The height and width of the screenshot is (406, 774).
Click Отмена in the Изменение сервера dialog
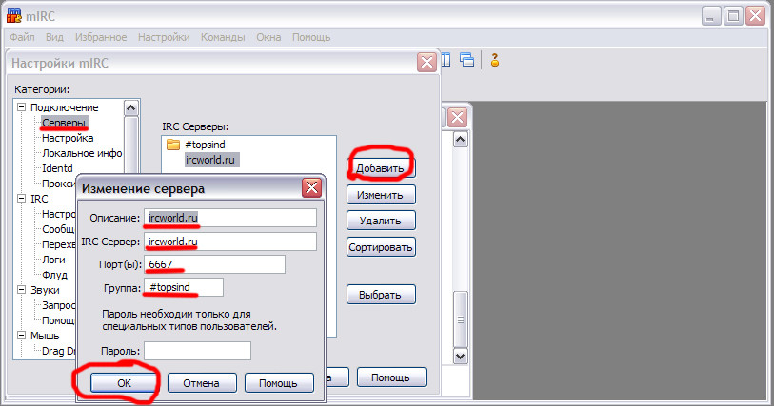(202, 383)
